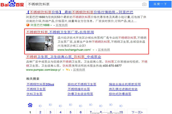Viewport: 172px width, 114px height.
Task: Click the V3 credibility badge icon
Action: point(68,70)
